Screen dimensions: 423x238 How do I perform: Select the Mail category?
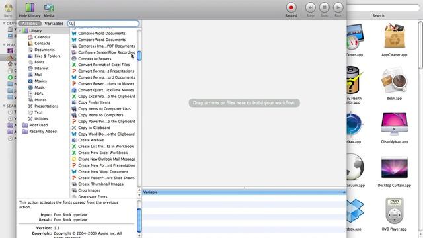[38, 75]
